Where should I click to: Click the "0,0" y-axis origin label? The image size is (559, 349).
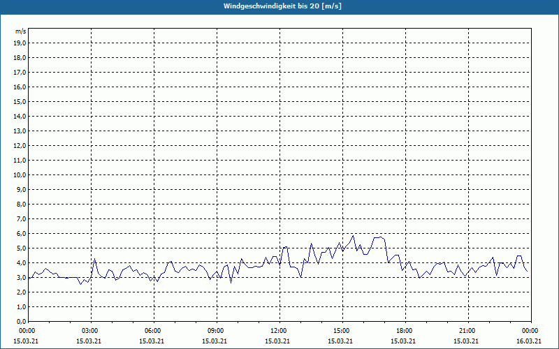[22, 322]
